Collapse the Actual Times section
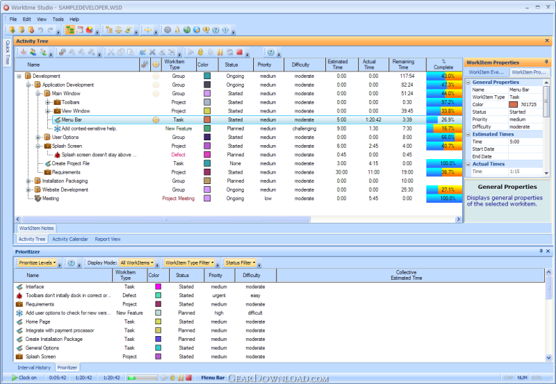This screenshot has width=556, height=384. 468,164
